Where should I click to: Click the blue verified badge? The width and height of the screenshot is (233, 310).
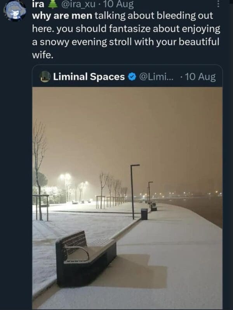click(131, 77)
